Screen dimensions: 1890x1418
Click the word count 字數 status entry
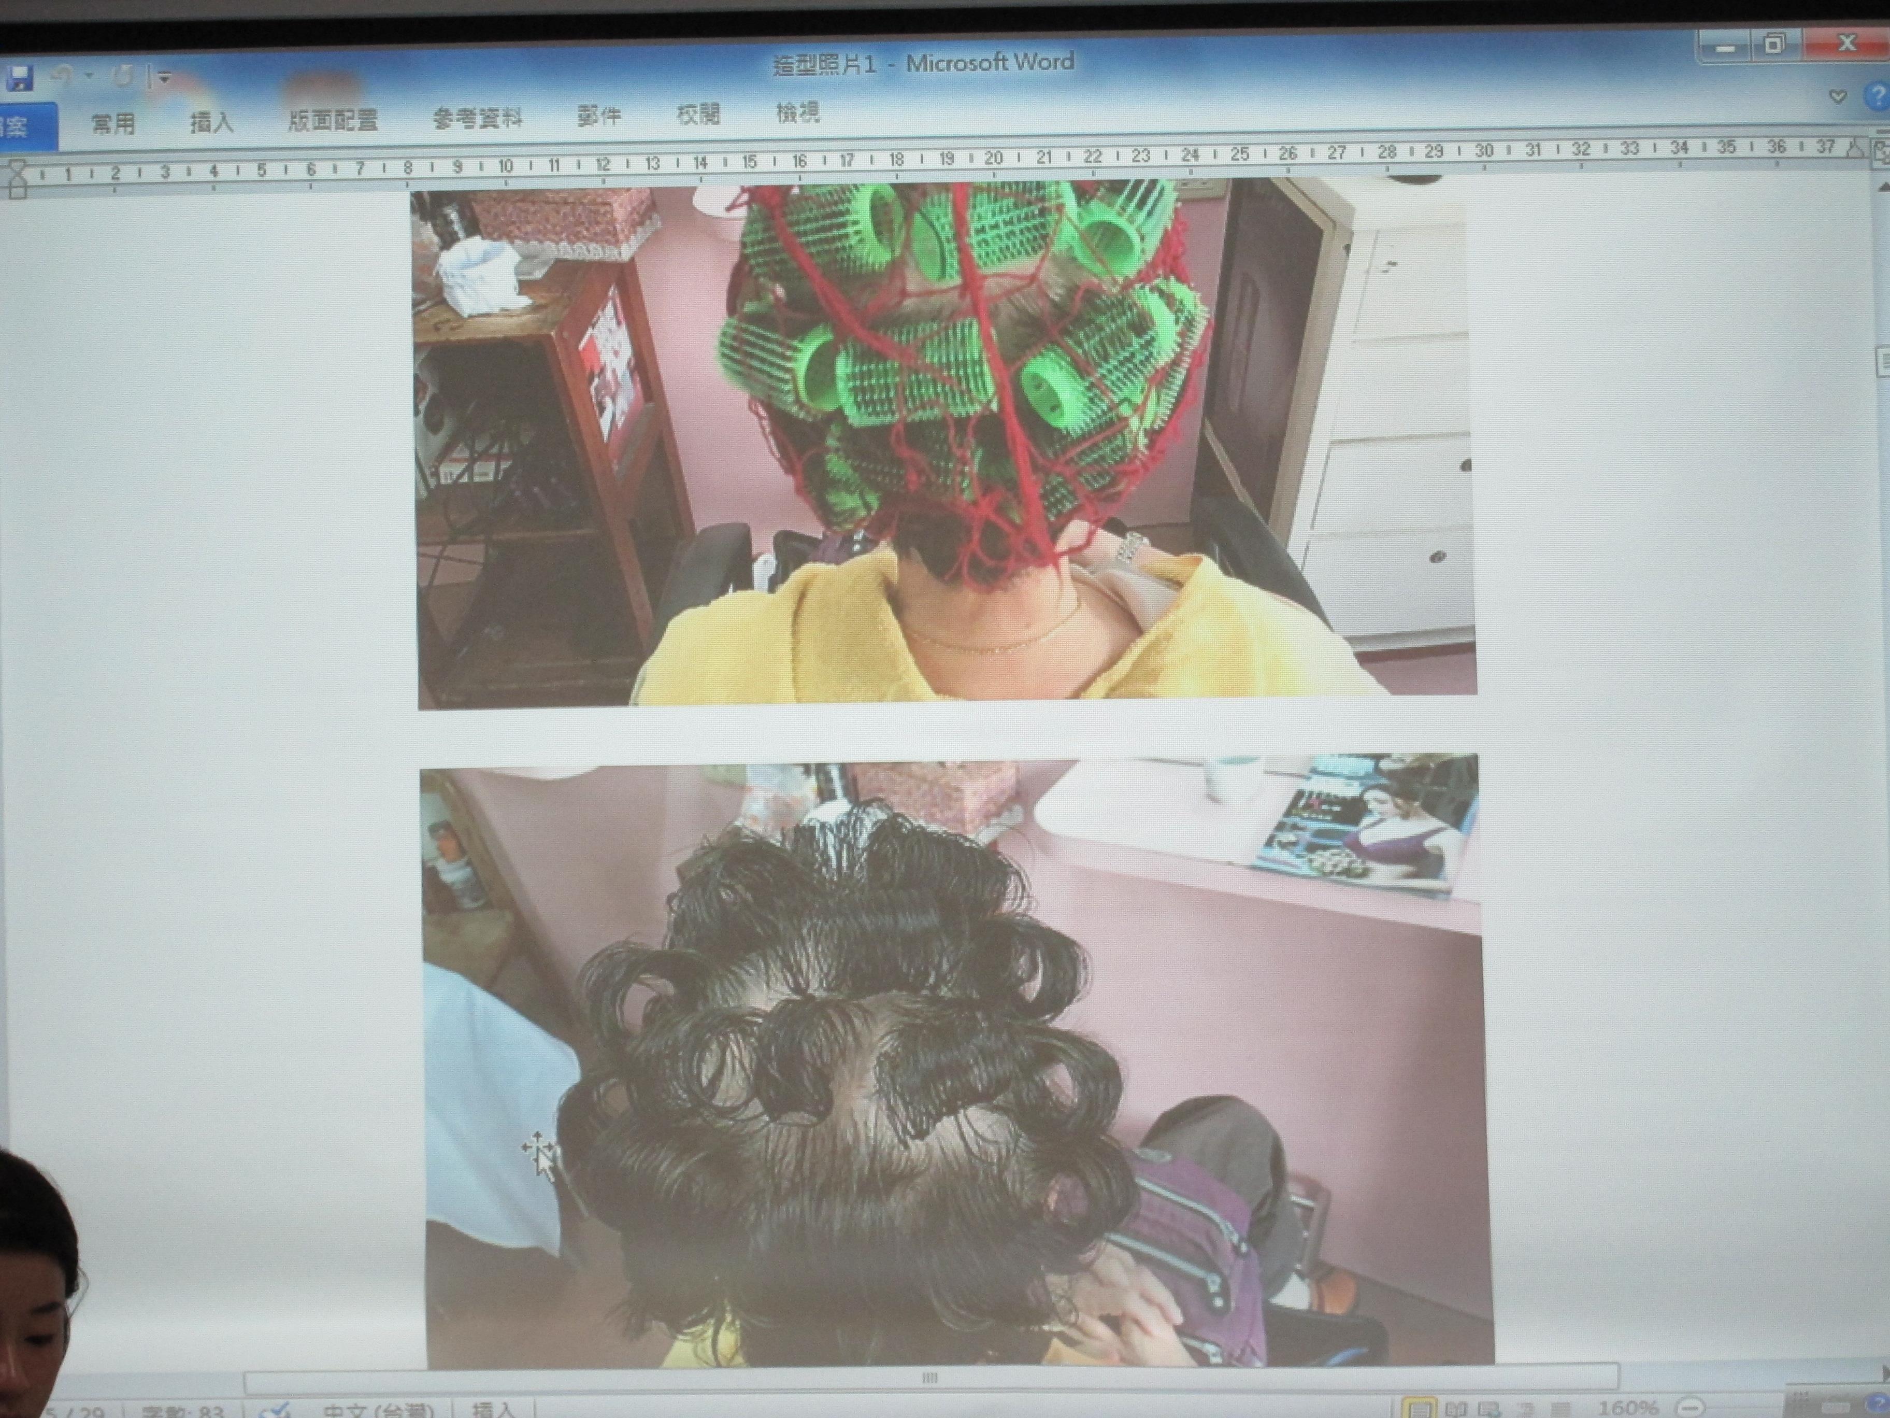point(182,1411)
